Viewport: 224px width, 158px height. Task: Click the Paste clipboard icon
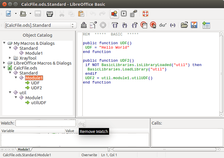point(81,14)
